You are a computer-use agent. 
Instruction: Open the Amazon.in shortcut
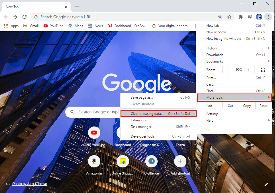pos(94,161)
